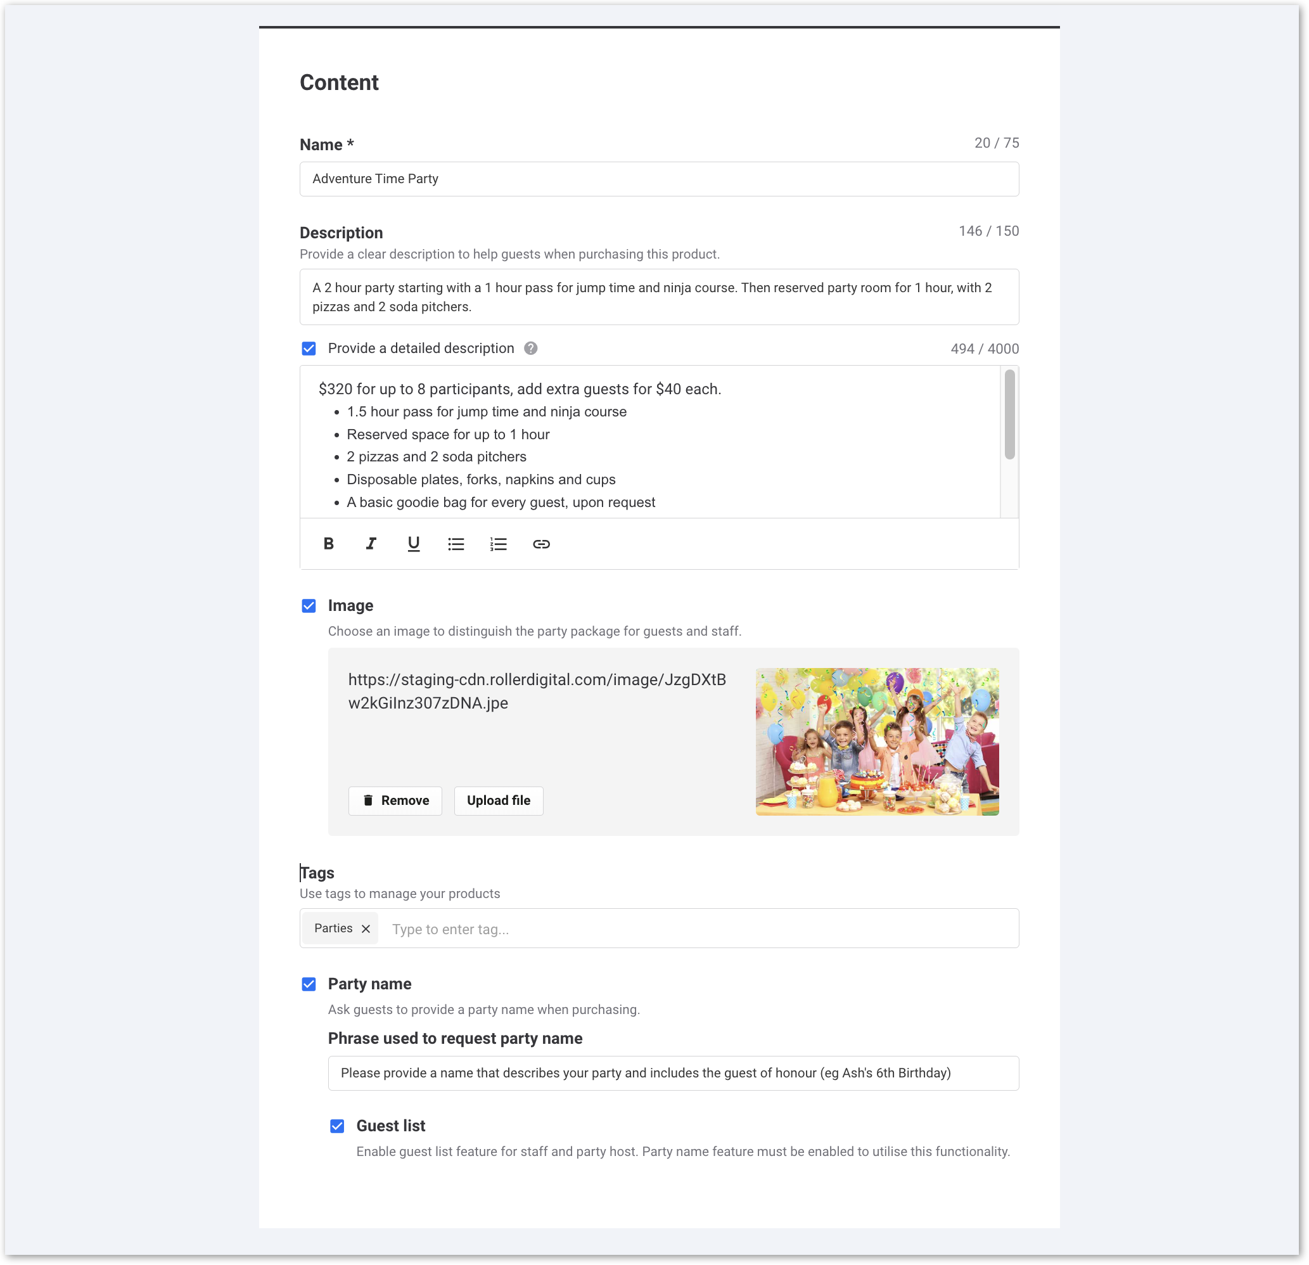Remove the Parties tag via its X
The height and width of the screenshot is (1265, 1309).
tap(366, 928)
